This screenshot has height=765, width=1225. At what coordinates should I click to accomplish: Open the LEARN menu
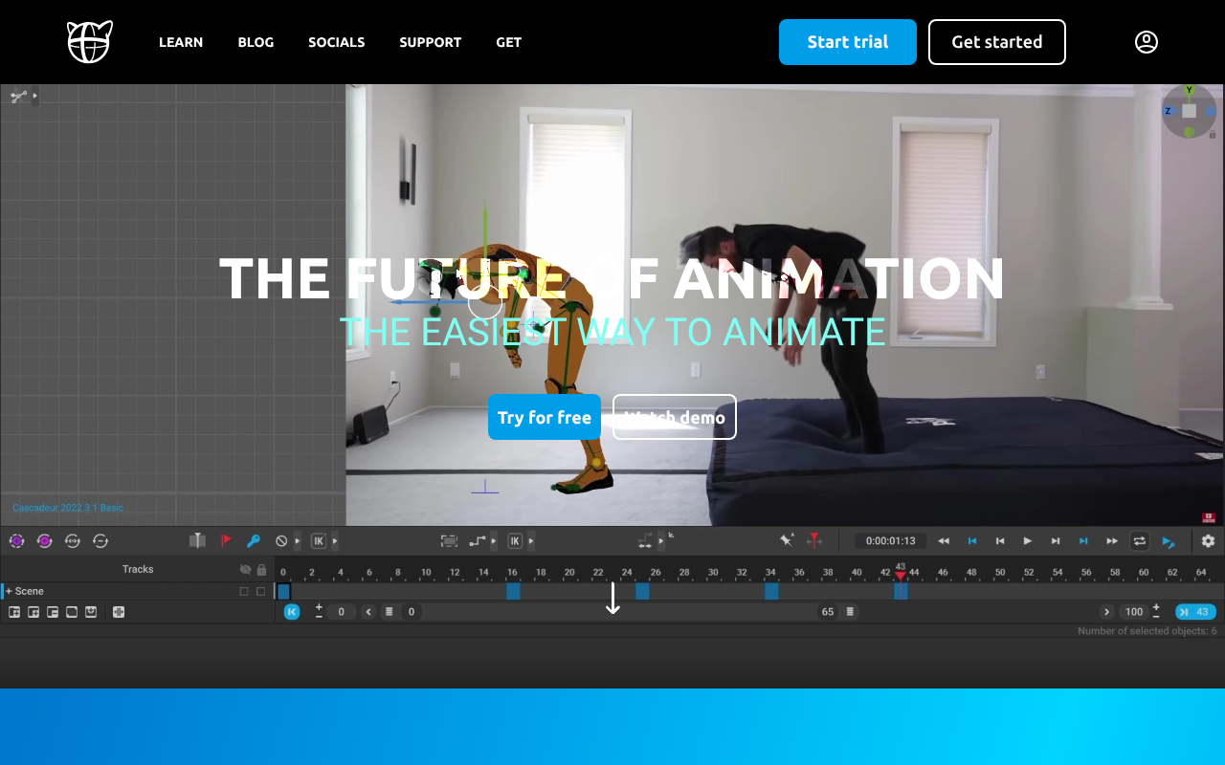coord(181,42)
